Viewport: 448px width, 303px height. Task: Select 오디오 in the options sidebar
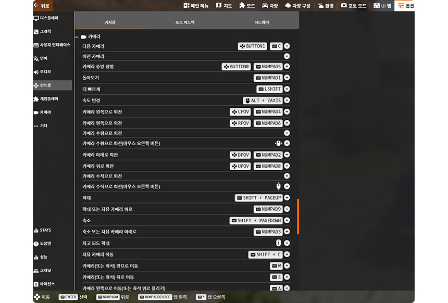(46, 72)
